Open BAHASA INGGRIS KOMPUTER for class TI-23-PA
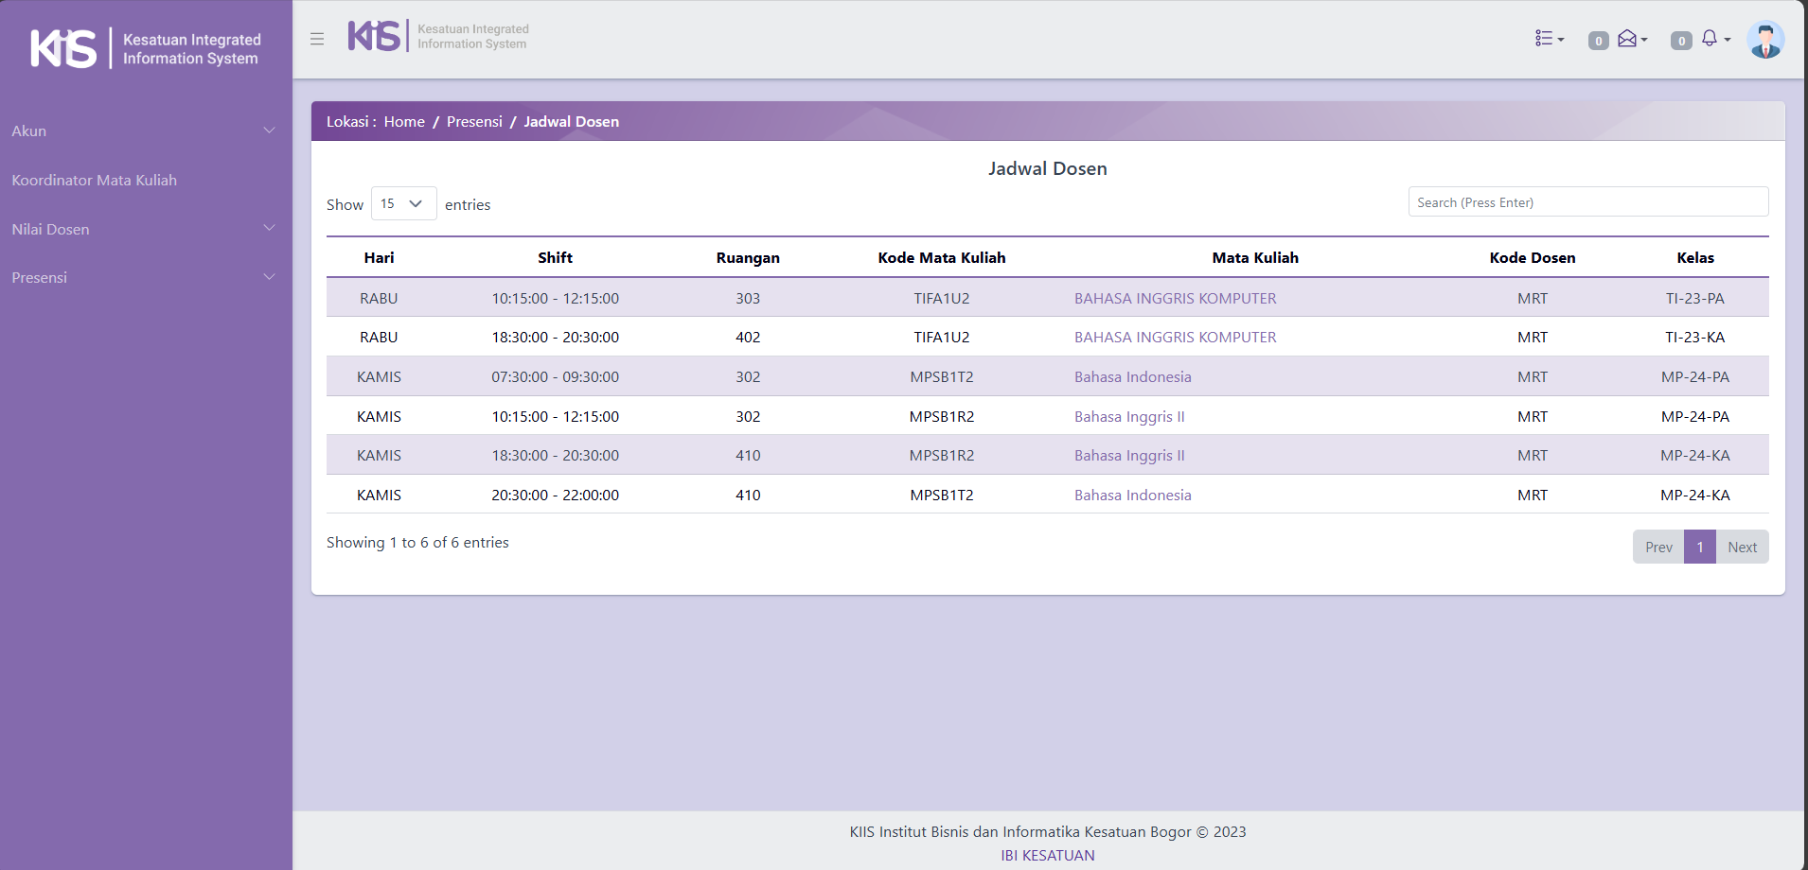The width and height of the screenshot is (1808, 870). pyautogui.click(x=1175, y=298)
